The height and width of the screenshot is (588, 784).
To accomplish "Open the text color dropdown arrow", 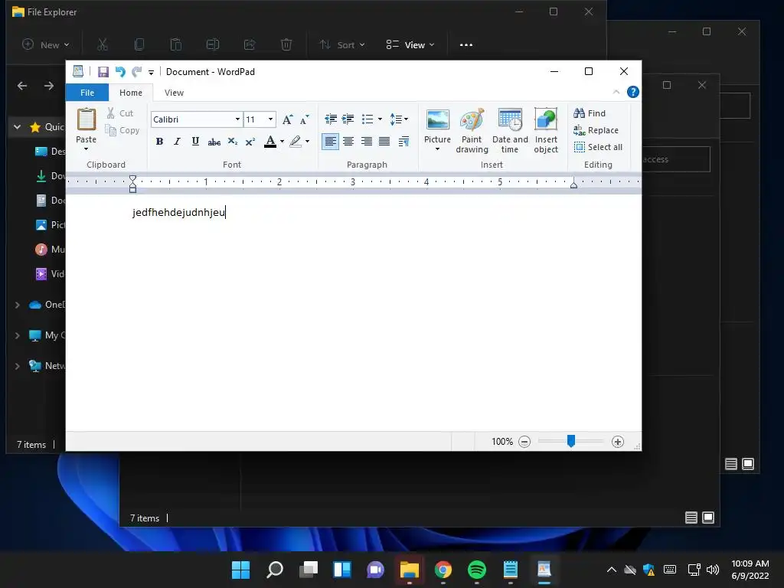I will (x=282, y=142).
